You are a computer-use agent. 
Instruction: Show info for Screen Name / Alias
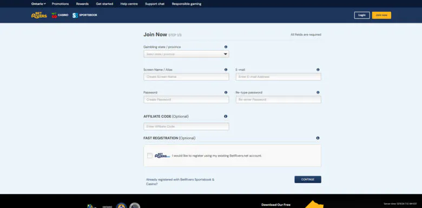coord(226,70)
